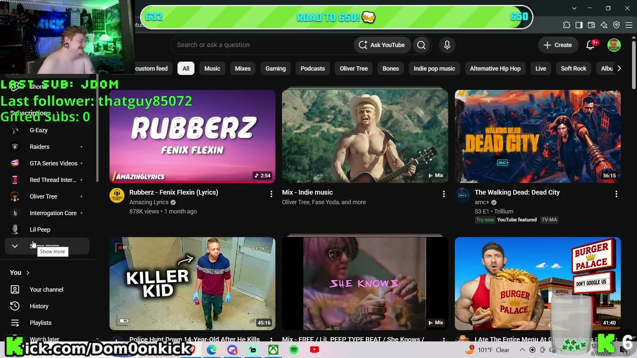Image resolution: width=637 pixels, height=358 pixels.
Task: Click the "878K views" text
Action: point(144,211)
